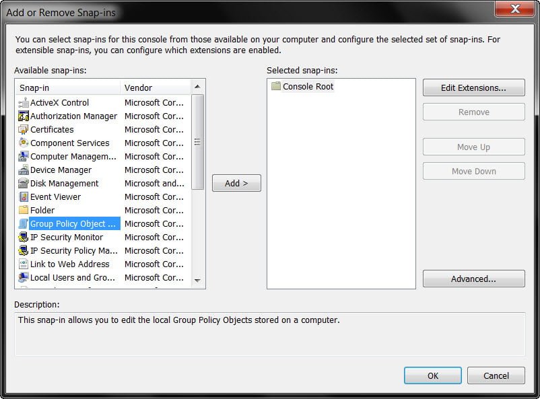Confirm with the OK button
540x399 pixels.
(433, 375)
